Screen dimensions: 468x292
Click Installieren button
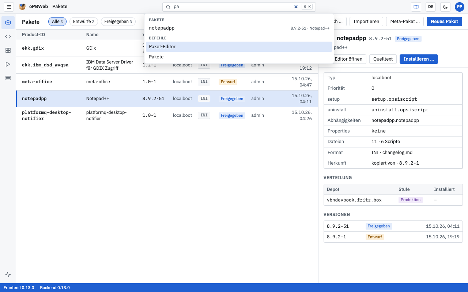pos(419,59)
